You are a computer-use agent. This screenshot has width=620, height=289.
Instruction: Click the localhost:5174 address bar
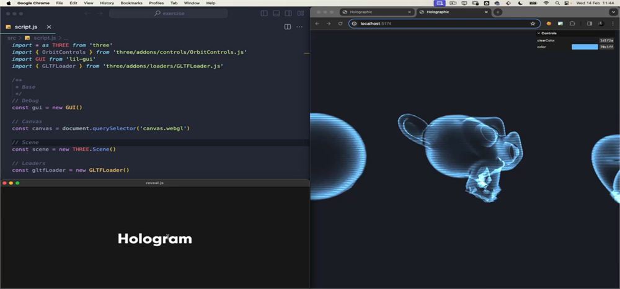click(444, 24)
